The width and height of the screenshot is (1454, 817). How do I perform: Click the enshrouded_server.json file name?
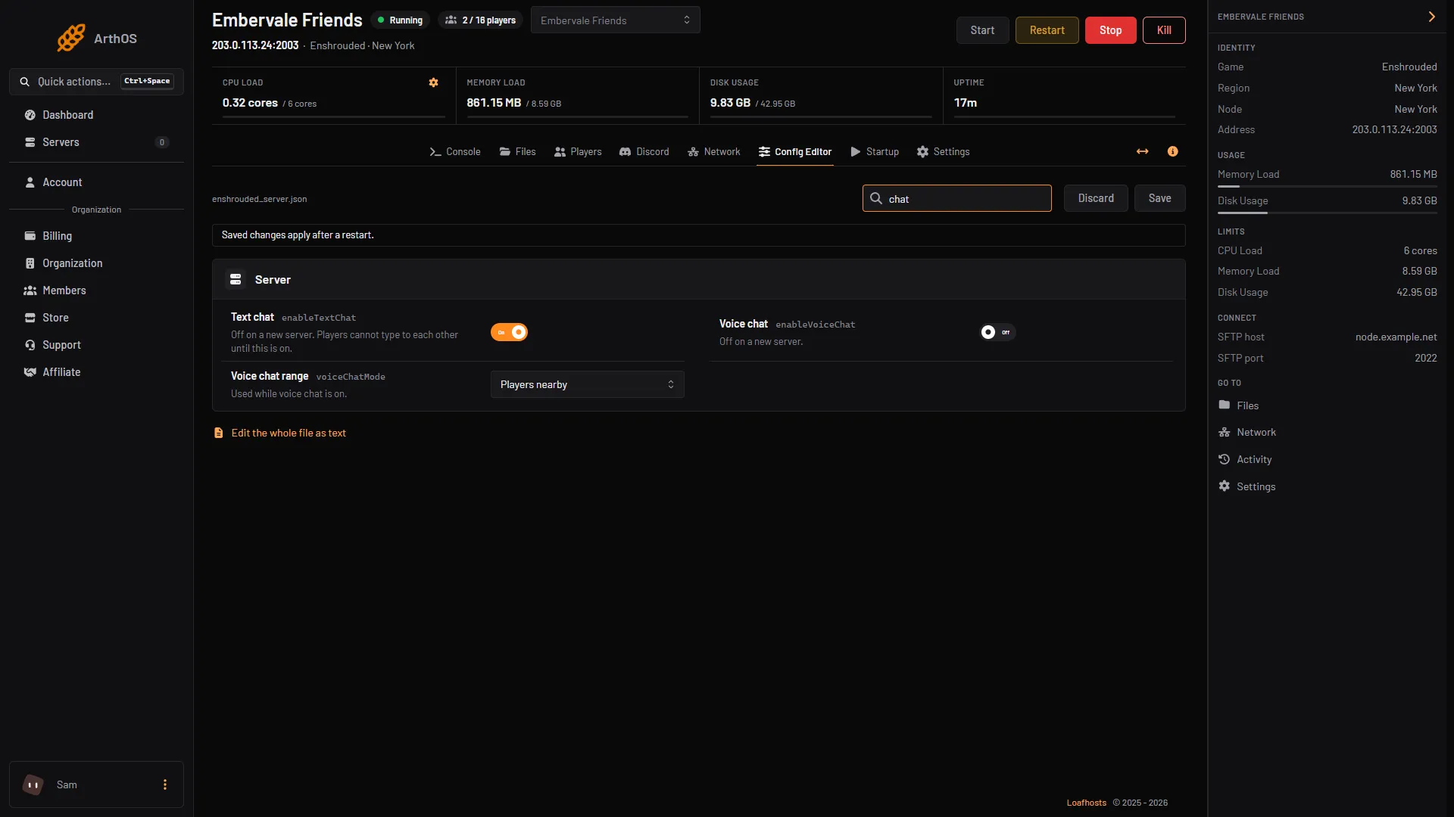point(259,199)
